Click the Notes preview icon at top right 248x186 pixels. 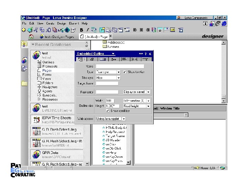(212, 24)
